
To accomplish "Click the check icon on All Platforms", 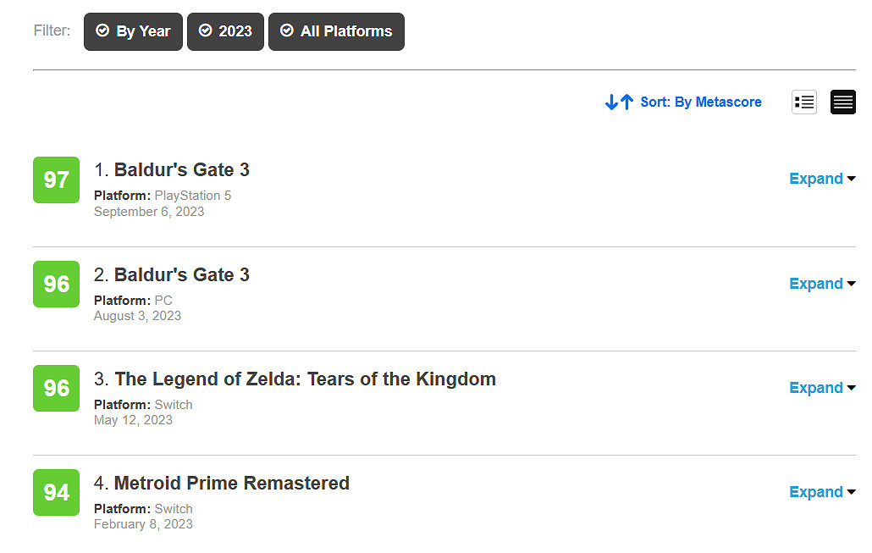I will [286, 30].
